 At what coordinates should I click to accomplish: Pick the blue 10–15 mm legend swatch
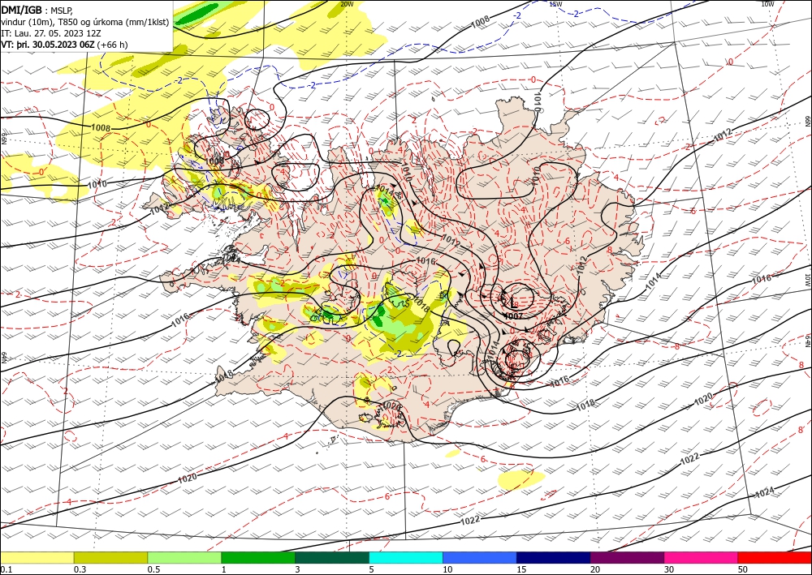point(480,557)
